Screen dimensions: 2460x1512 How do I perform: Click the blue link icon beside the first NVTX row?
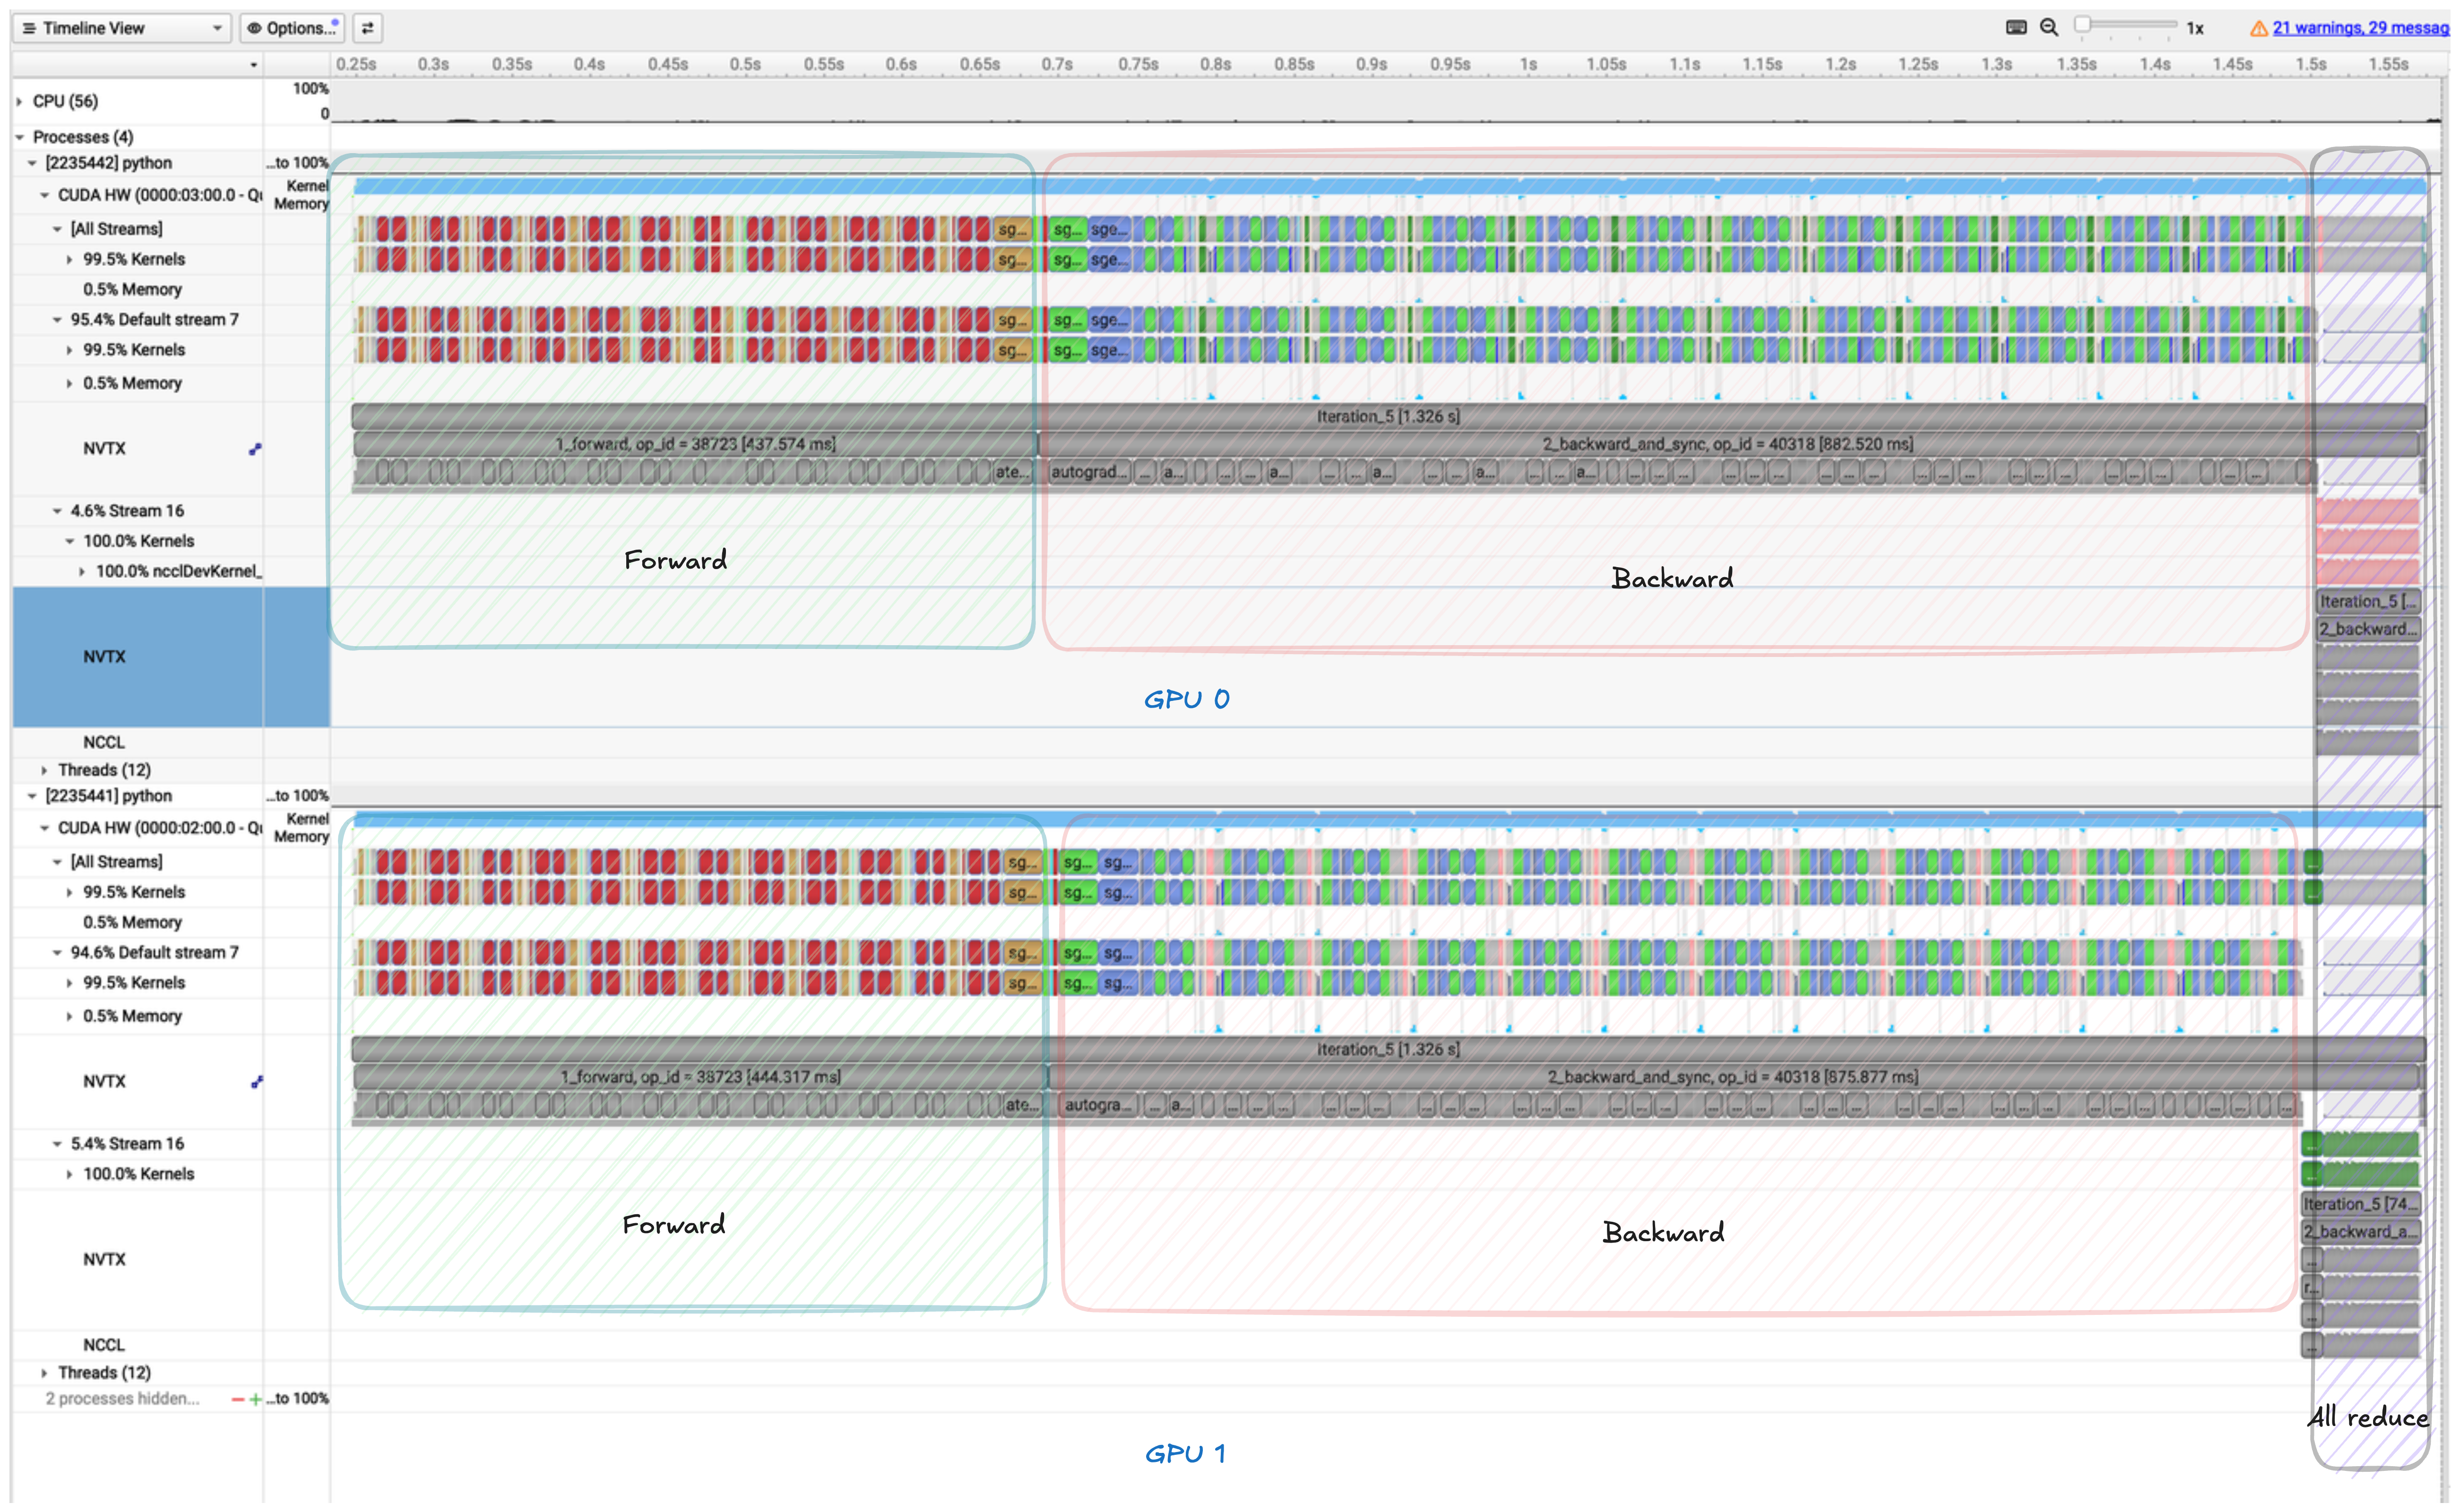(255, 449)
